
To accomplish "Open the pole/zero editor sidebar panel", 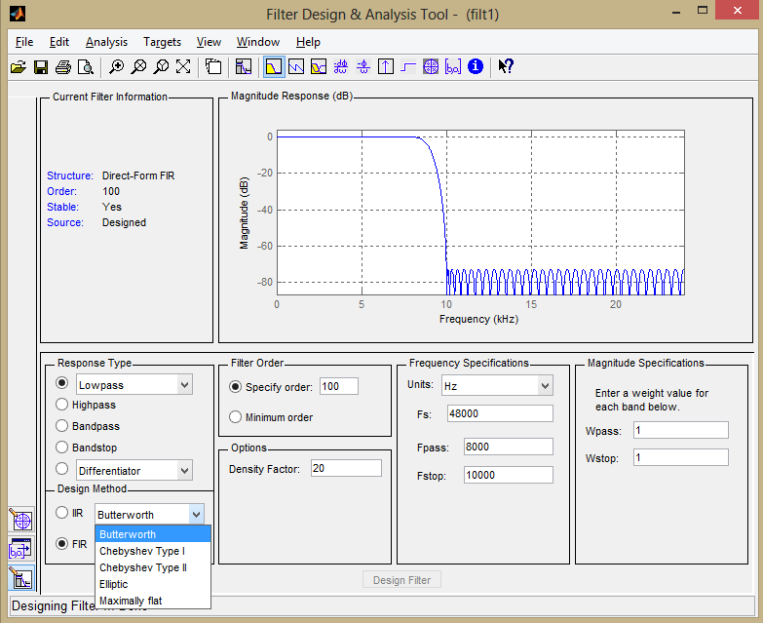I will [x=21, y=520].
